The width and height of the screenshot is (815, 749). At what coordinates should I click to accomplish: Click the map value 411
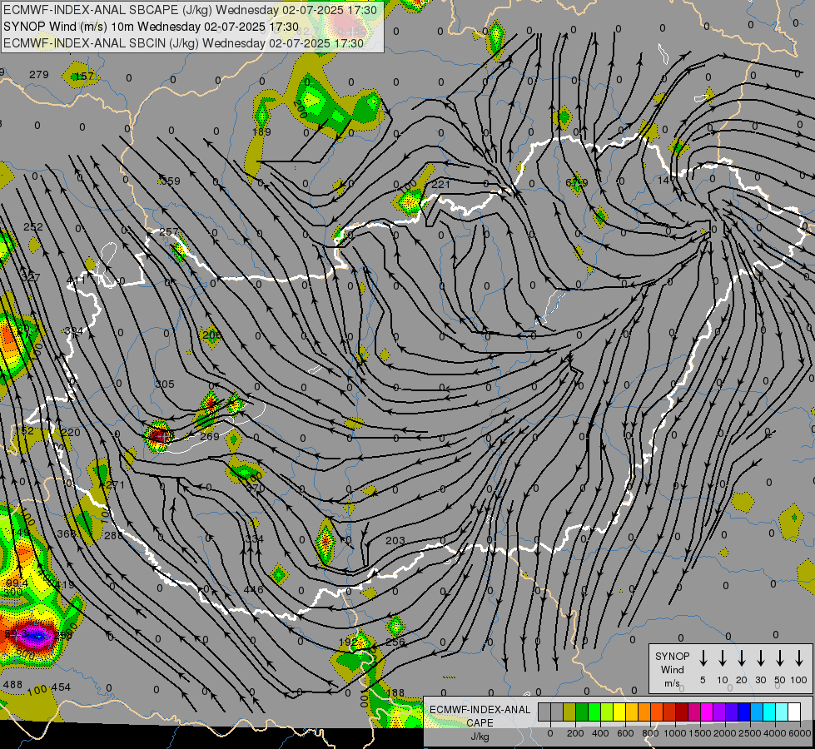point(77,280)
